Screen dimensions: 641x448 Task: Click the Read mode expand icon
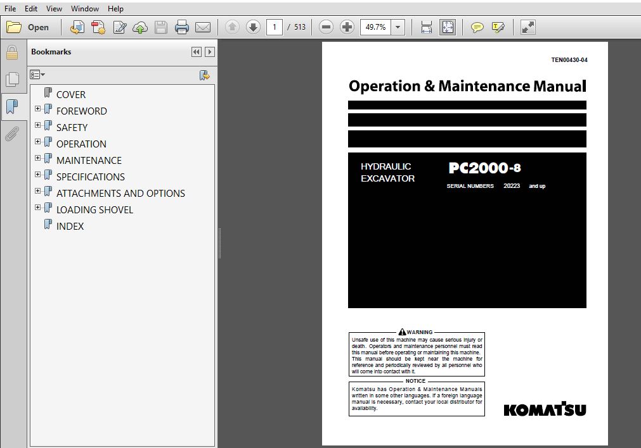[x=528, y=27]
